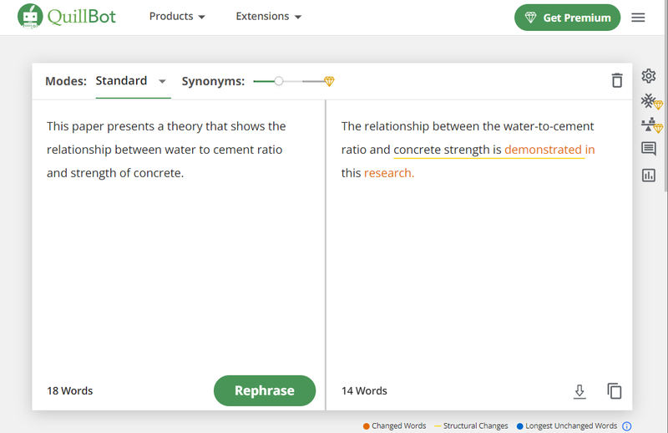
Task: Delete text with the trash icon
Action: (617, 80)
